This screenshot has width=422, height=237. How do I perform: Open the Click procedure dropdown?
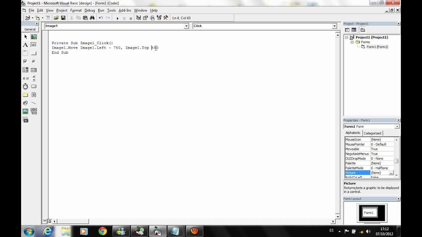(x=334, y=26)
